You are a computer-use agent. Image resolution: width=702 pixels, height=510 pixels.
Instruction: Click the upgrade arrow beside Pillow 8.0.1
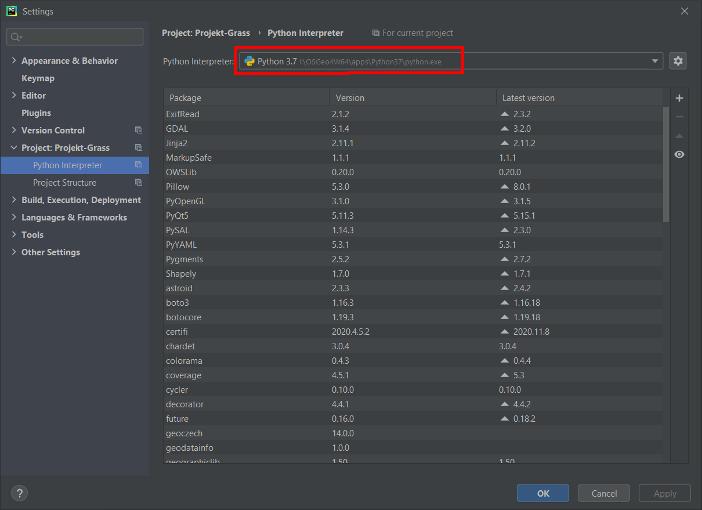pyautogui.click(x=504, y=186)
